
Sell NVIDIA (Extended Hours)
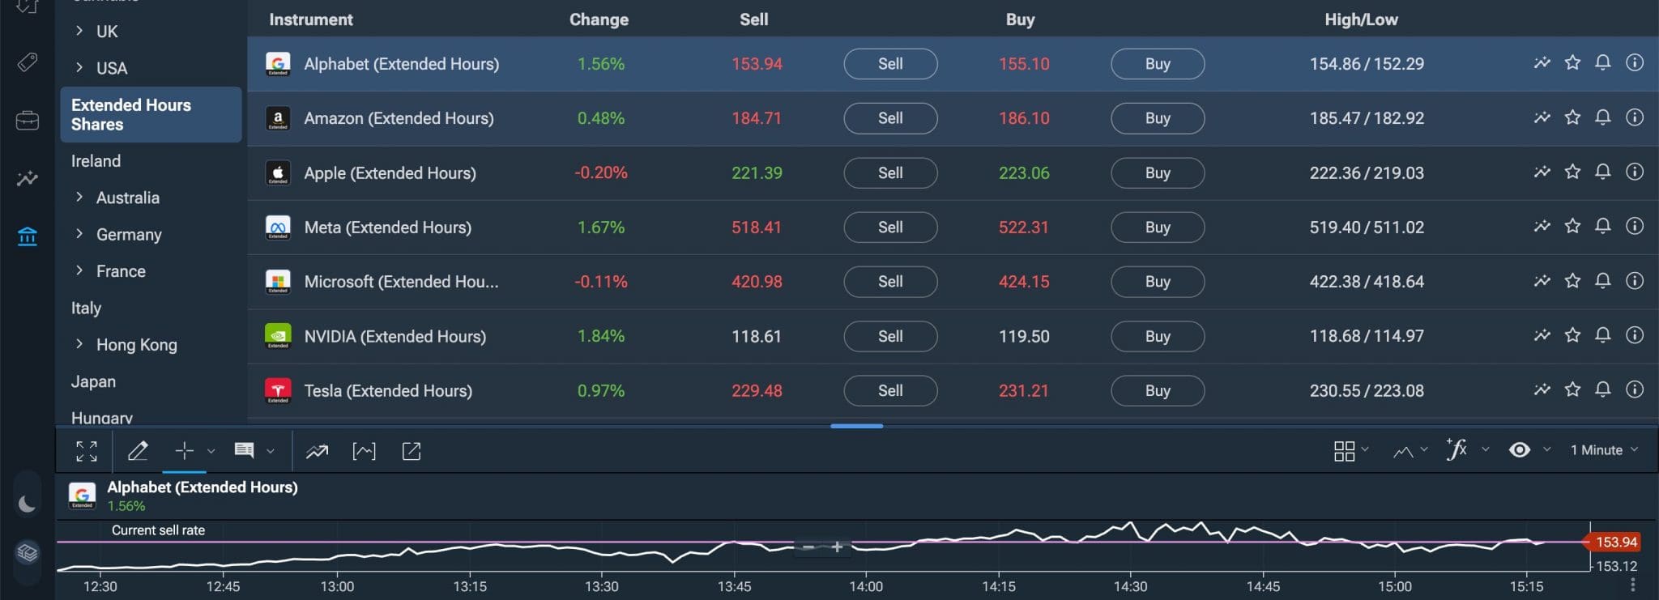point(890,336)
